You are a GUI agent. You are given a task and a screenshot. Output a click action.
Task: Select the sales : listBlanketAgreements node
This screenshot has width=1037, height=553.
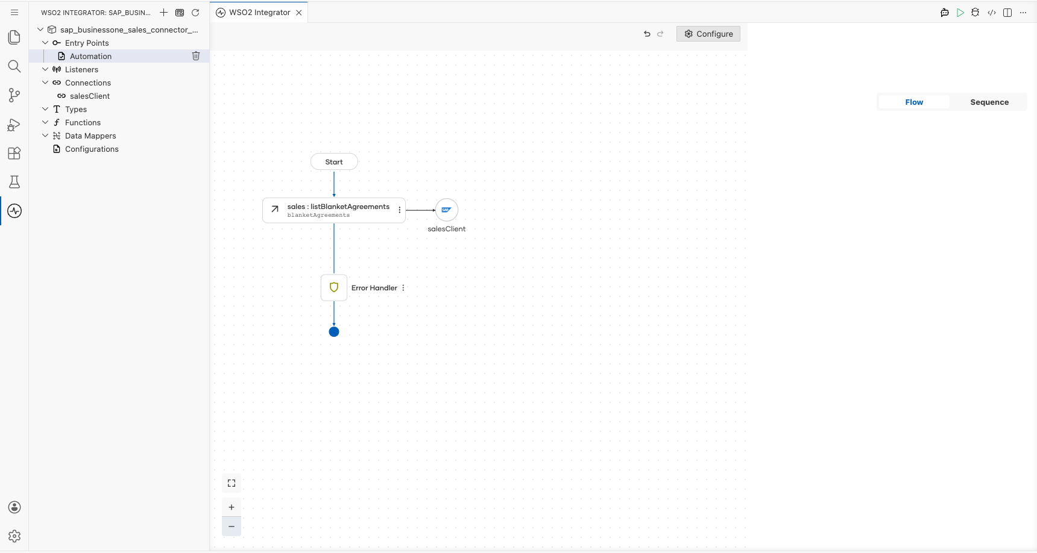click(334, 210)
